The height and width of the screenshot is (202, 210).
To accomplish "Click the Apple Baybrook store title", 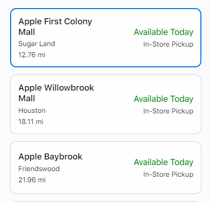I will pos(50,156).
